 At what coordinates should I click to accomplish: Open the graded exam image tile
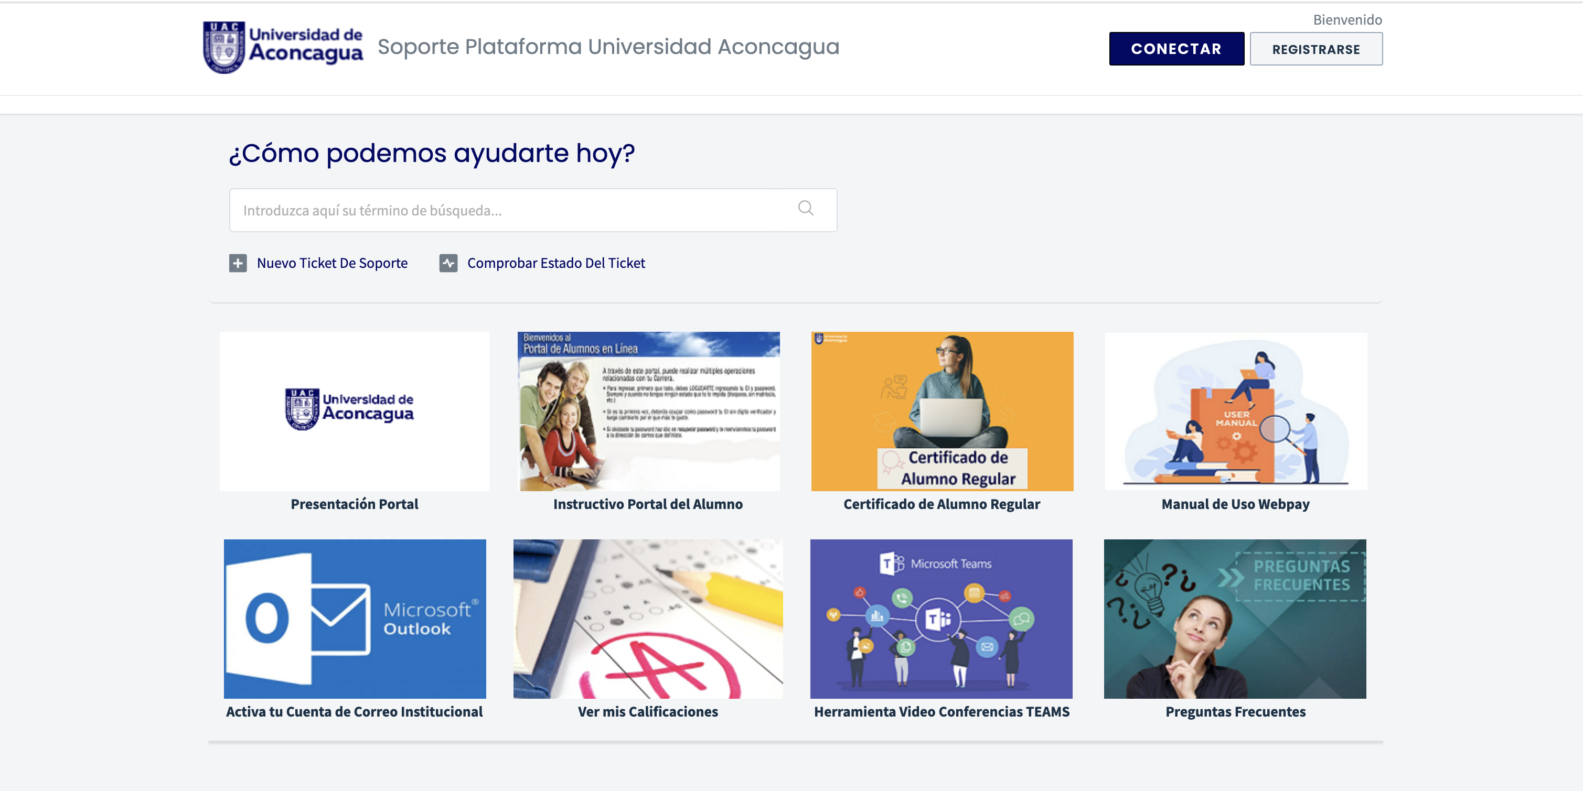click(x=648, y=619)
